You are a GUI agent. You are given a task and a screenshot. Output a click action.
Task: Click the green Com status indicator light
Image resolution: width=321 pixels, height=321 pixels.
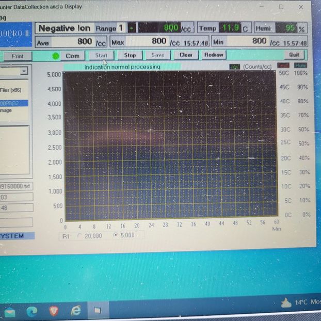56,56
